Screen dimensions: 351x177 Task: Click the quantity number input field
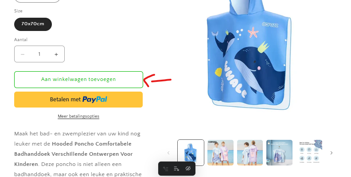pyautogui.click(x=39, y=54)
